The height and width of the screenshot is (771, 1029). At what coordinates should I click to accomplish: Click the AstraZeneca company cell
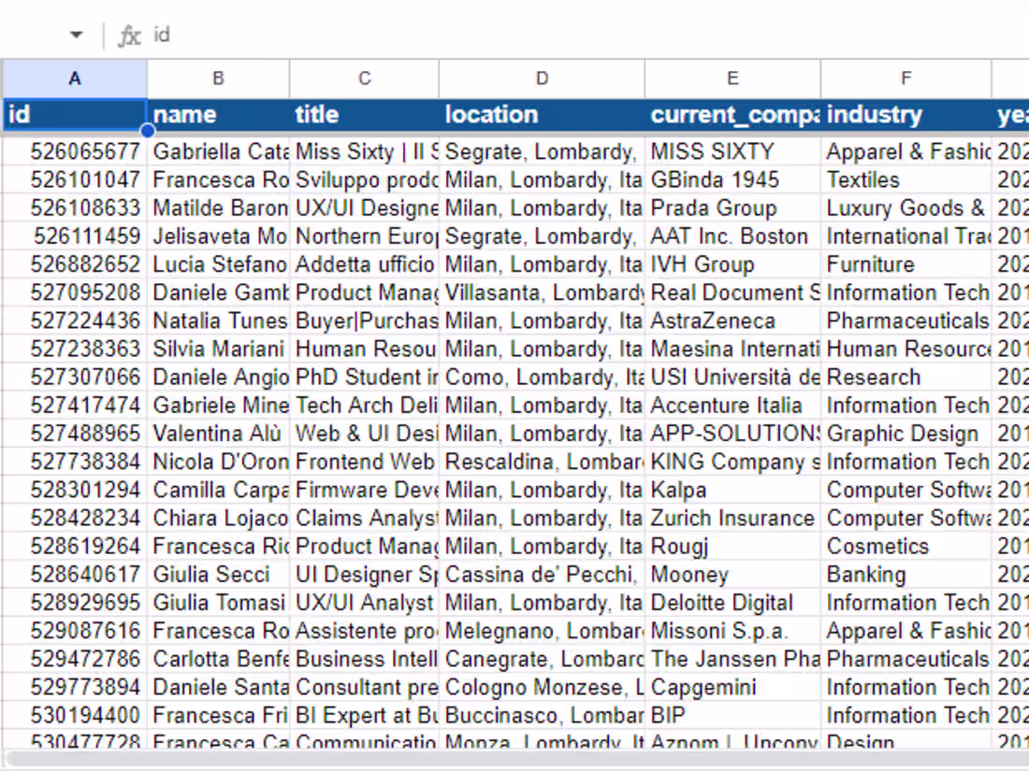point(732,321)
